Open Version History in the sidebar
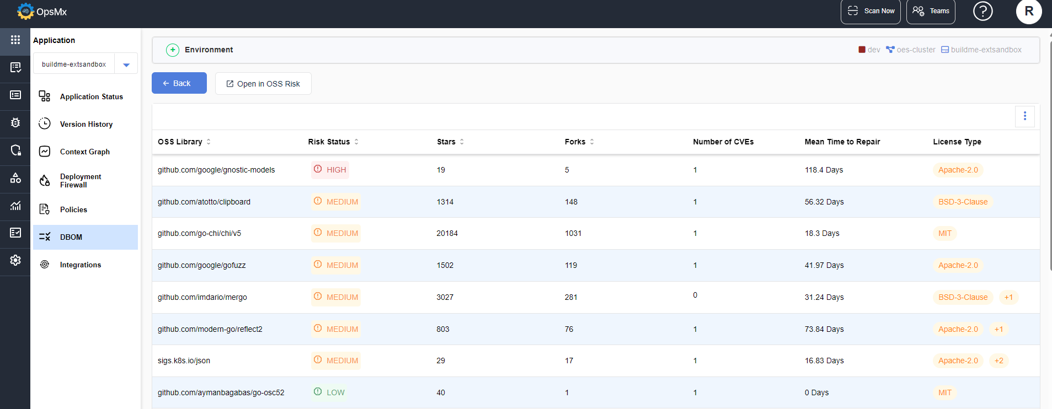 (86, 124)
